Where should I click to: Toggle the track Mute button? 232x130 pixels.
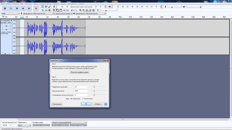4,23
